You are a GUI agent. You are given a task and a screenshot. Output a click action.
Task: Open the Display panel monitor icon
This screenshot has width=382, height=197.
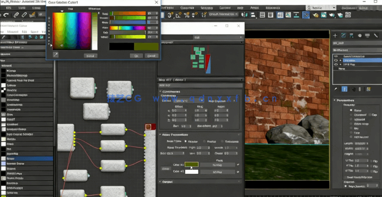(368, 35)
